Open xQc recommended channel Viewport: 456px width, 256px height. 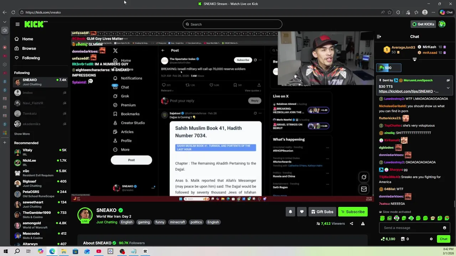pos(40,173)
